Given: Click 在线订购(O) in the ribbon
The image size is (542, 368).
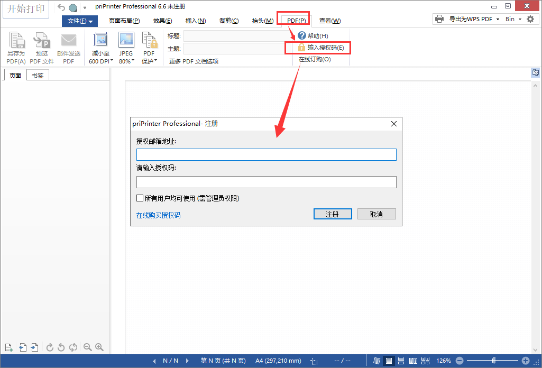Looking at the screenshot, I should pyautogui.click(x=315, y=59).
